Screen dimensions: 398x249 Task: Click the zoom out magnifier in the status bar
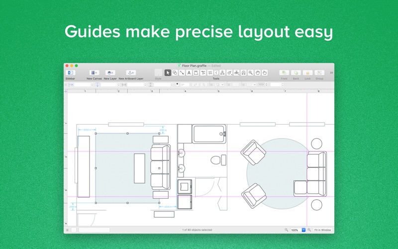click(287, 230)
